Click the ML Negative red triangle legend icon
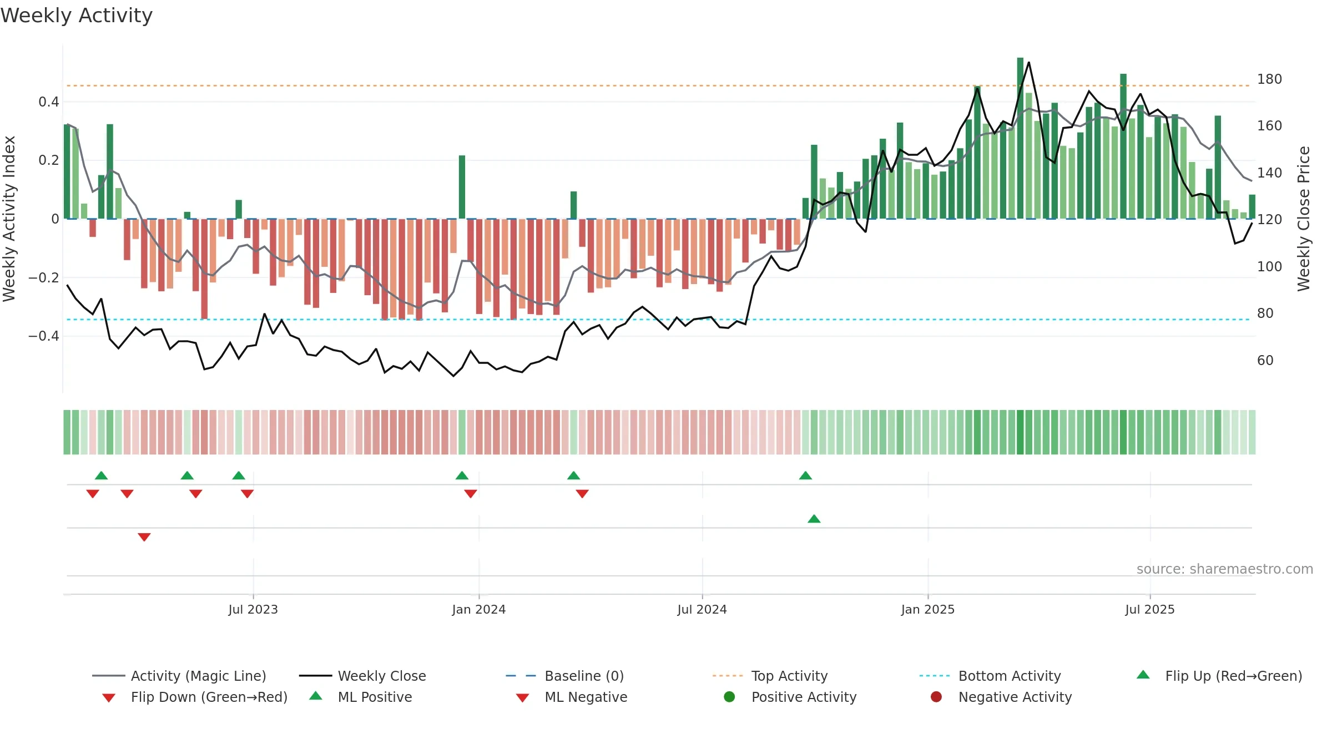This screenshot has height=749, width=1332. coord(522,698)
